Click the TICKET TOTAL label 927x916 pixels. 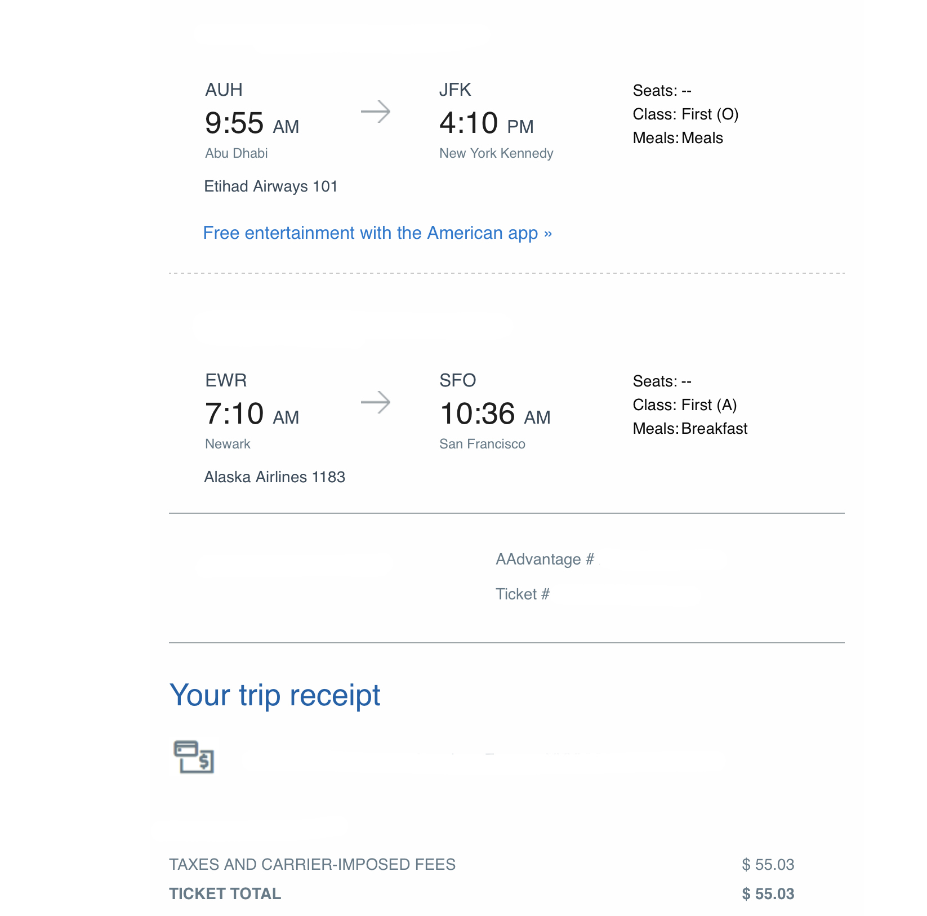(x=225, y=894)
